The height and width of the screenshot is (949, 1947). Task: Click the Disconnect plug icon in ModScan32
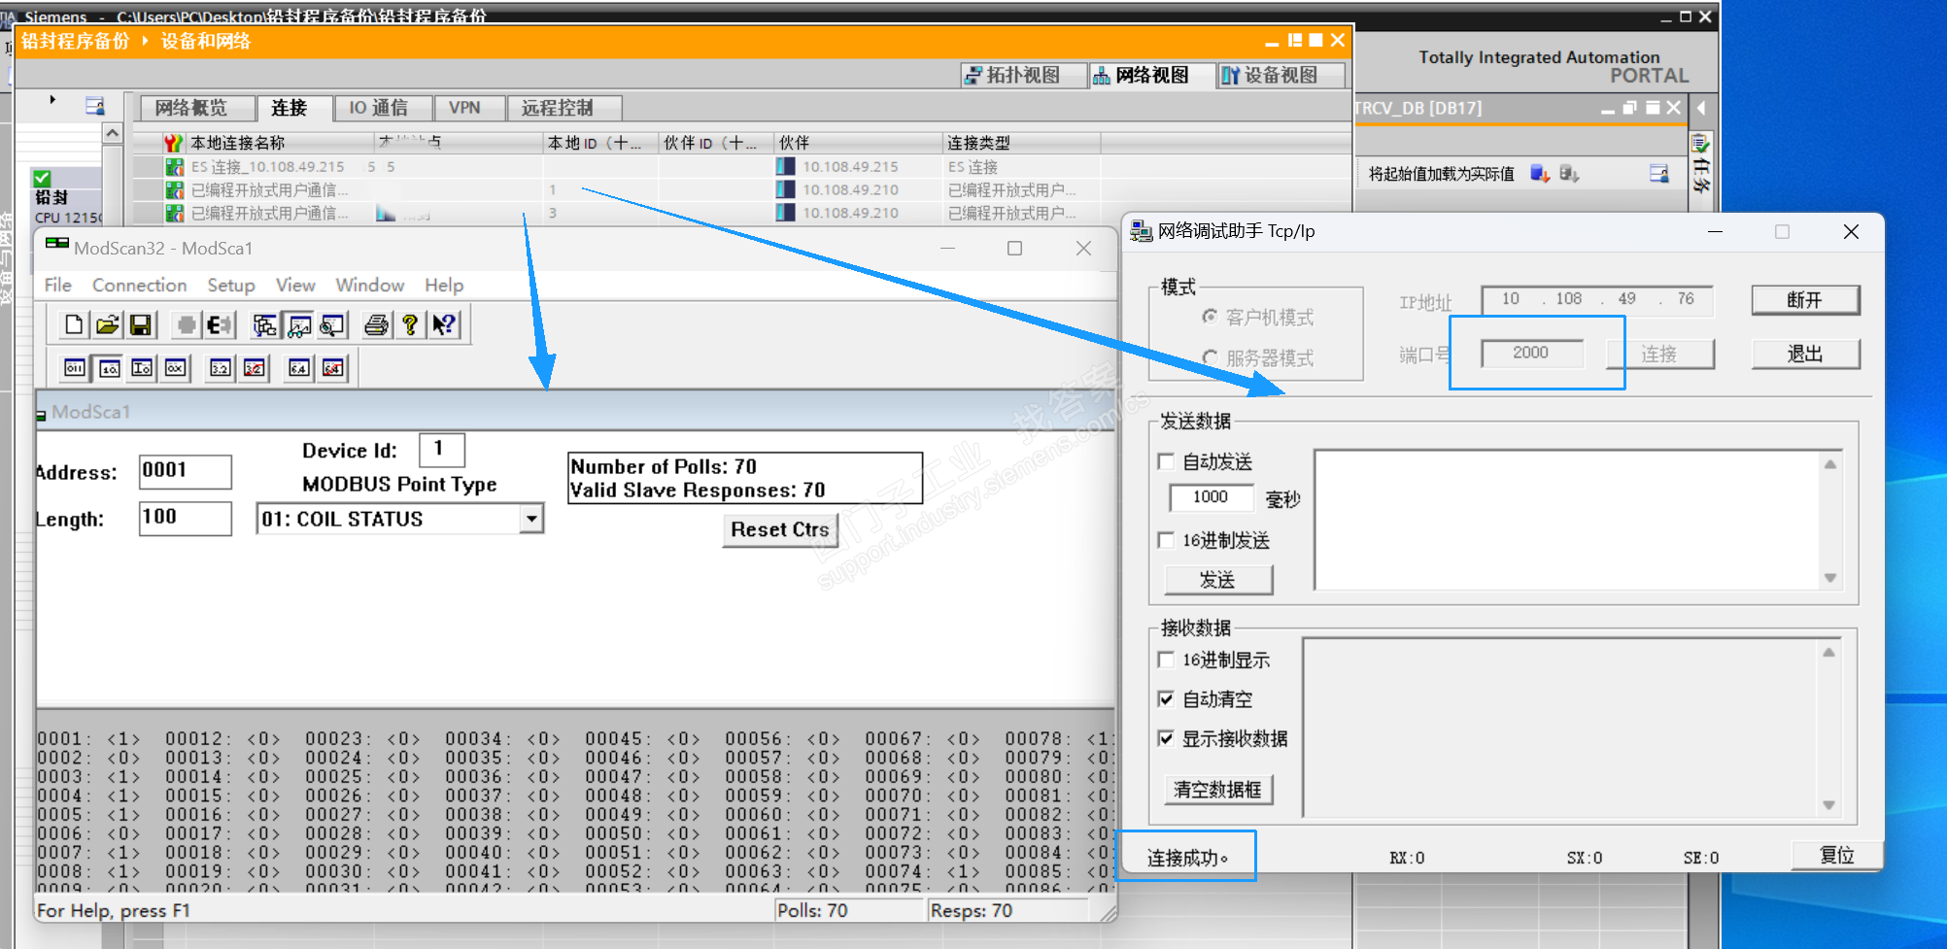pyautogui.click(x=220, y=324)
